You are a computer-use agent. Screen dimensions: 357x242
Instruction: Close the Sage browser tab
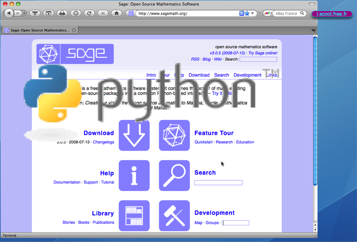coord(74,30)
